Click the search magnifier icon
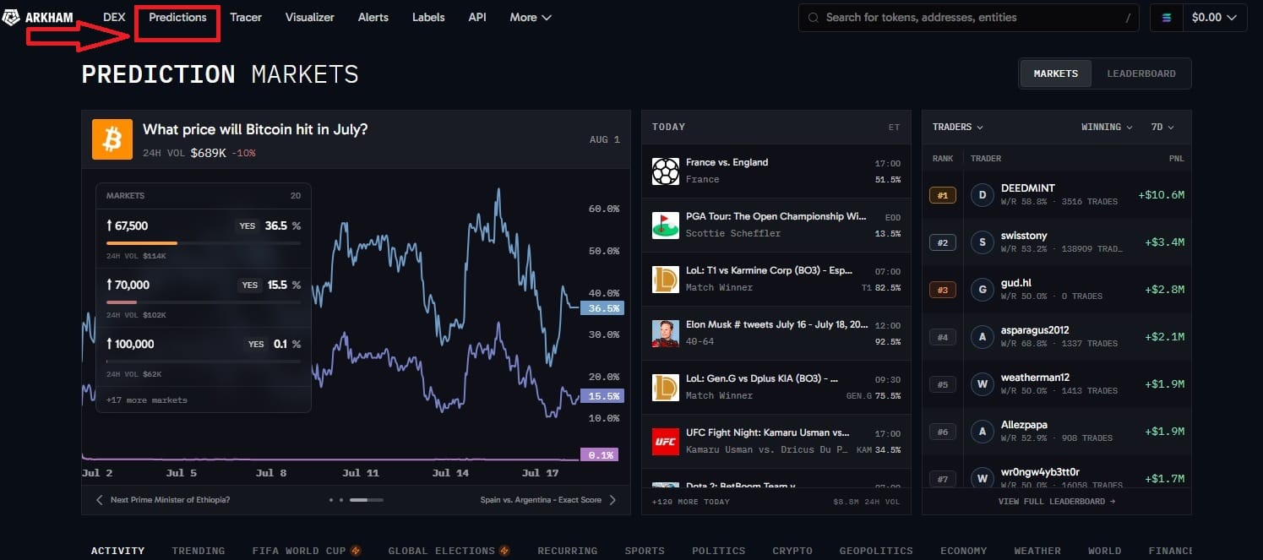This screenshot has height=560, width=1263. (x=814, y=18)
